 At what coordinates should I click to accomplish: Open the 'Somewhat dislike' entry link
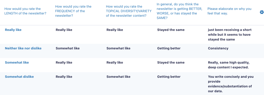point(19,77)
